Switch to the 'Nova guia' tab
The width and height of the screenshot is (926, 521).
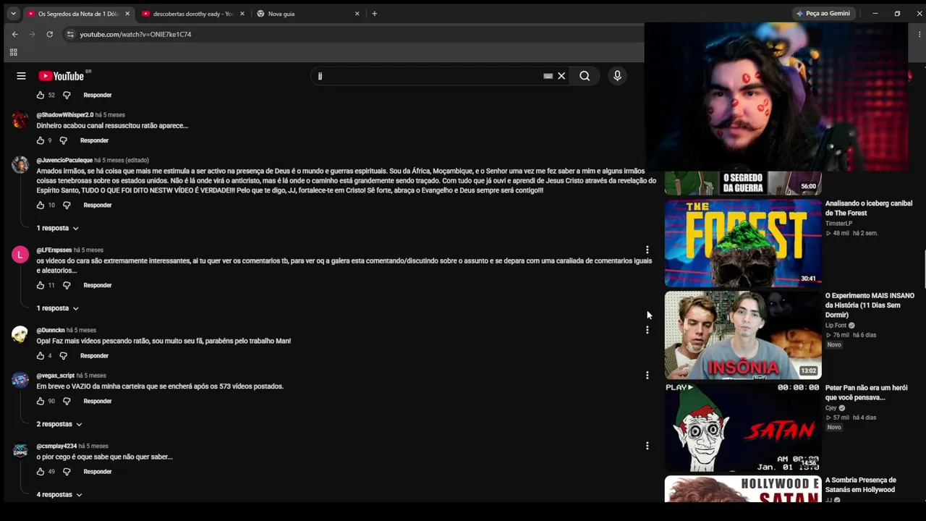pyautogui.click(x=308, y=14)
